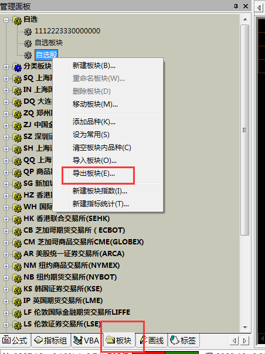Click the gear icon beside 自选板块
This screenshot has height=354, width=265.
(x=28, y=43)
